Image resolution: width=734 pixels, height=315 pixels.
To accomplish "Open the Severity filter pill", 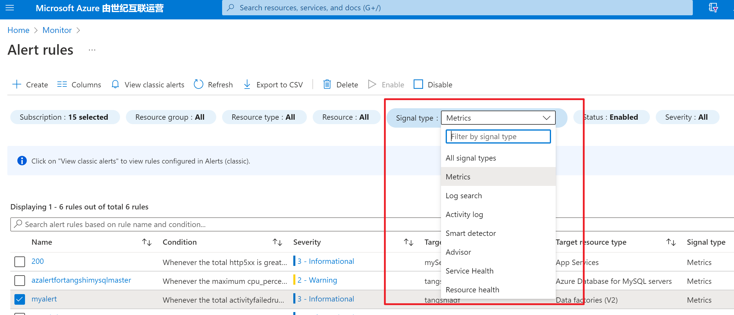I will pos(687,117).
